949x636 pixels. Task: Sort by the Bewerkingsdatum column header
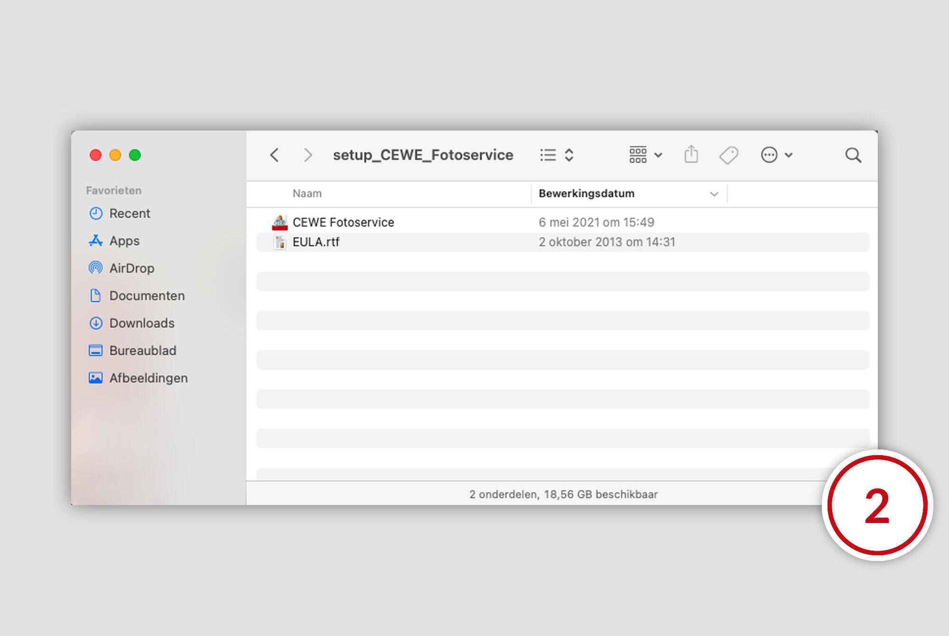click(586, 194)
